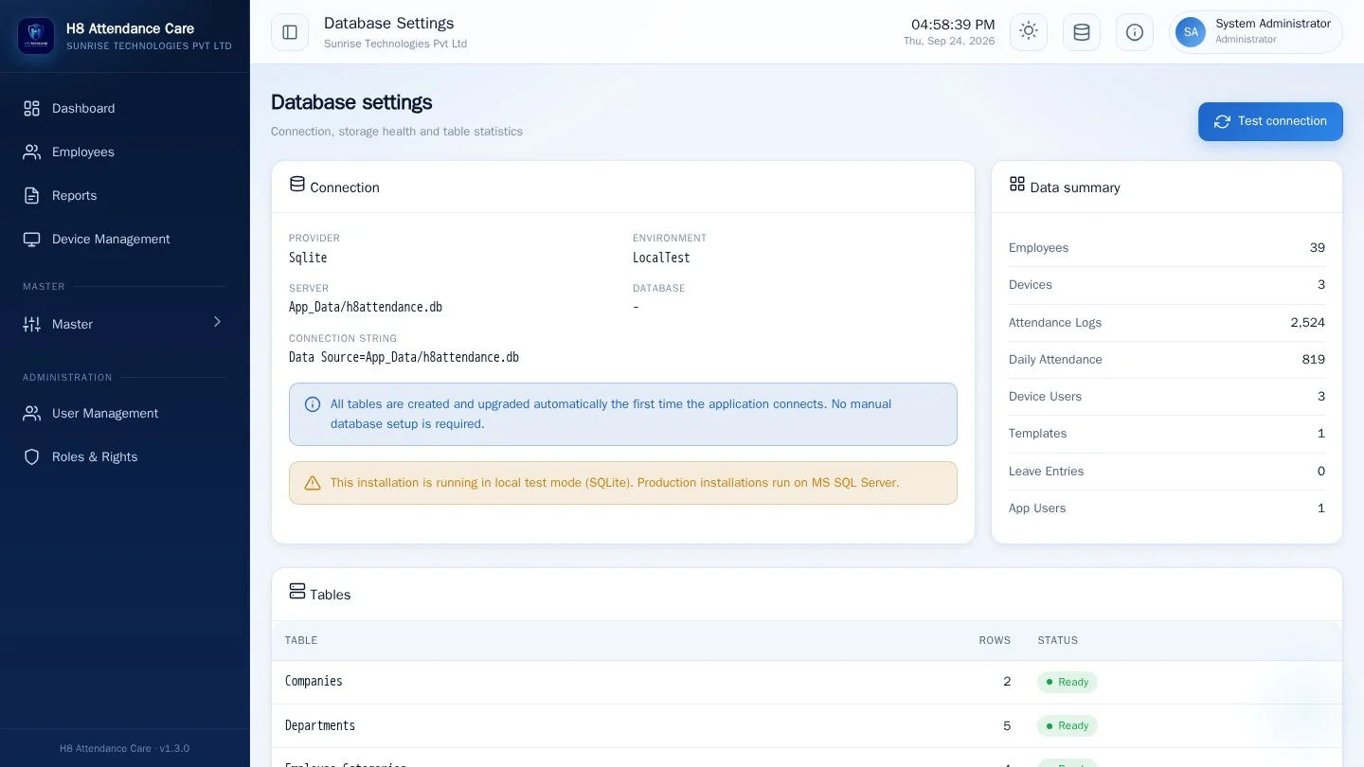Viewport: 1364px width, 767px height.
Task: Click the clock showing 04:58:39 PM
Action: 953,25
